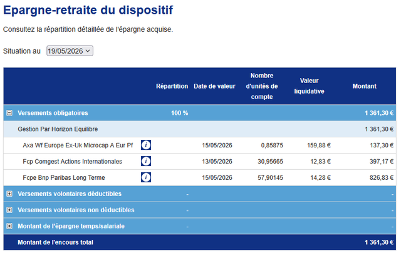Click units value 30,95665
Viewport: 401px width, 256px height.
[x=270, y=162]
